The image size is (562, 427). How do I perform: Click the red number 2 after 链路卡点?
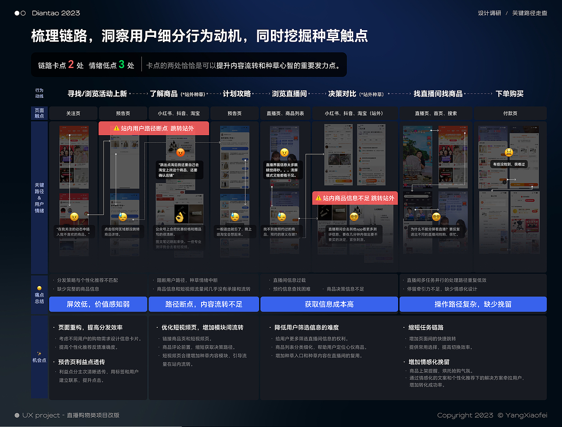(71, 65)
